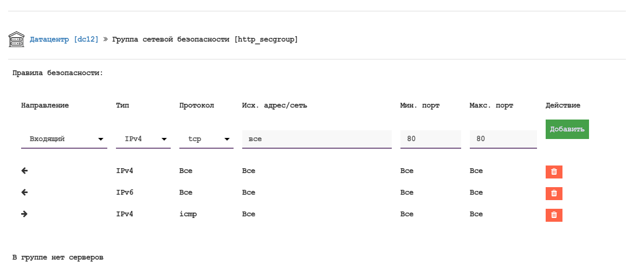
Task: Open the IPv4 type dropdown
Action: pyautogui.click(x=143, y=139)
